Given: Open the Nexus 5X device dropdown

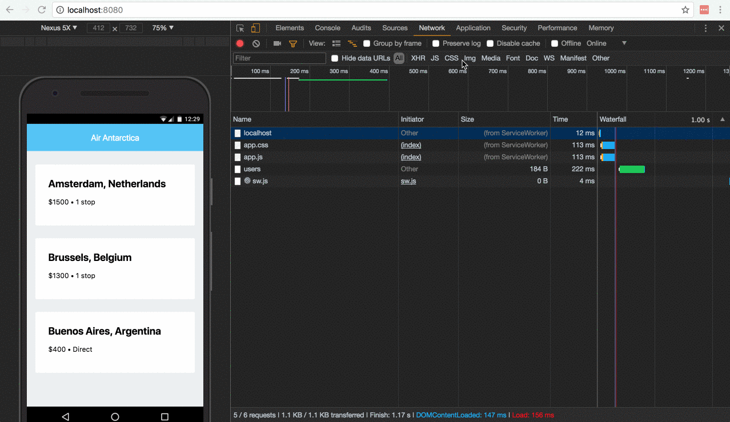Looking at the screenshot, I should point(59,28).
